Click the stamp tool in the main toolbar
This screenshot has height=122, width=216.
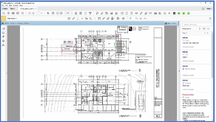tap(116, 13)
